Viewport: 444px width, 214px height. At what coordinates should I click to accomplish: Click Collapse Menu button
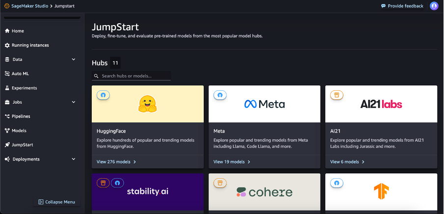click(57, 202)
